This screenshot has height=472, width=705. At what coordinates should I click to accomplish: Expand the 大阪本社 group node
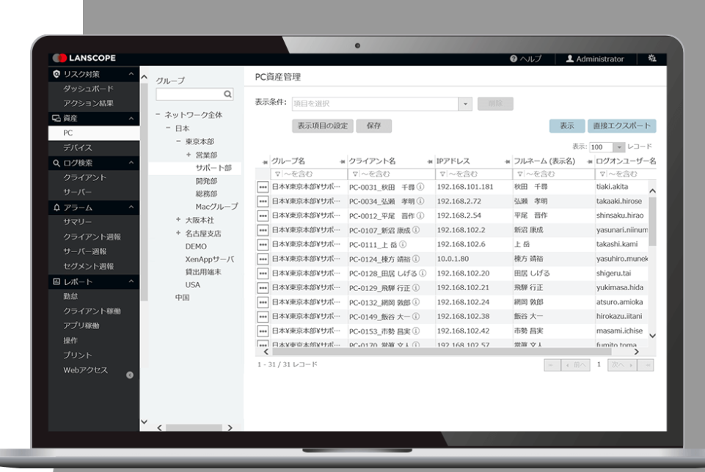click(x=178, y=220)
